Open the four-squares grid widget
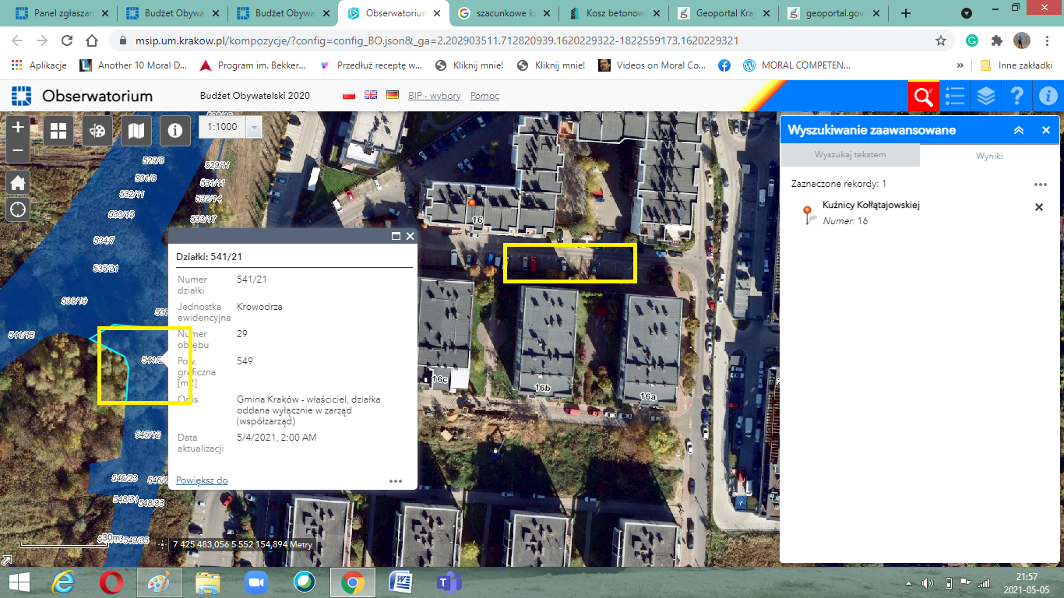Viewport: 1064px width, 598px height. [58, 131]
